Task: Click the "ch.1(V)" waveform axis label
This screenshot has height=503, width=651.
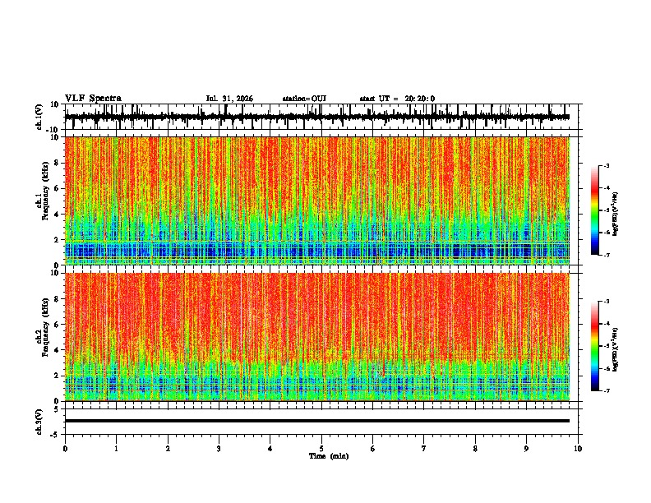Action: click(x=39, y=117)
